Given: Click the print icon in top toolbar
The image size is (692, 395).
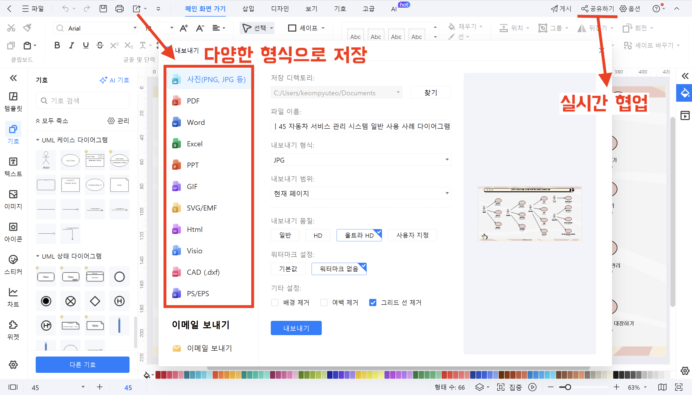Looking at the screenshot, I should click(x=119, y=9).
